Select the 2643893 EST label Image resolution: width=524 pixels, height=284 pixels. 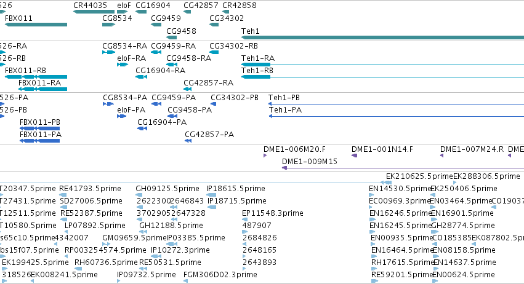(x=259, y=262)
